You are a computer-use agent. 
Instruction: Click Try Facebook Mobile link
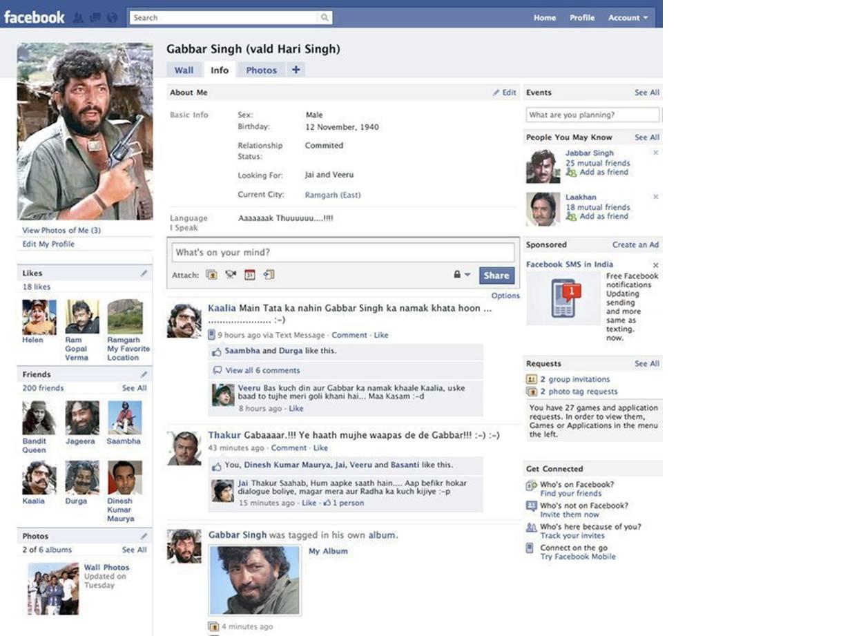(x=578, y=557)
